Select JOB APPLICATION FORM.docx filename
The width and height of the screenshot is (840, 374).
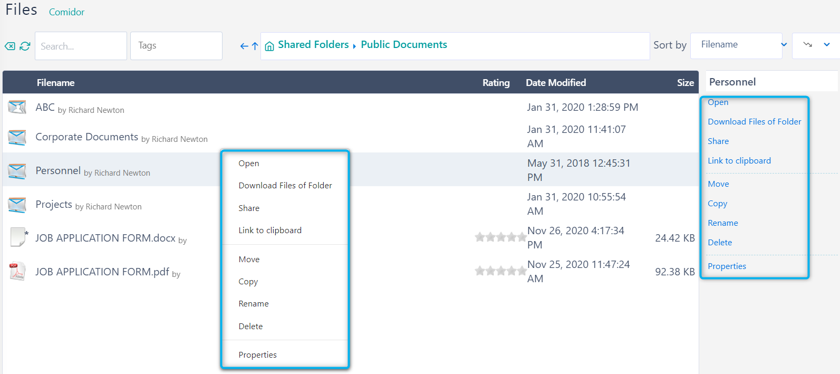point(105,238)
